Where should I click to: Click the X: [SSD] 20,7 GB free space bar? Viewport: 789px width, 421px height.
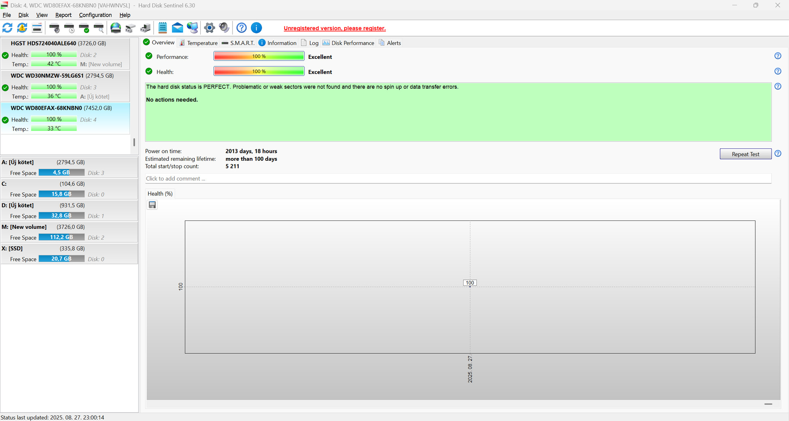61,259
